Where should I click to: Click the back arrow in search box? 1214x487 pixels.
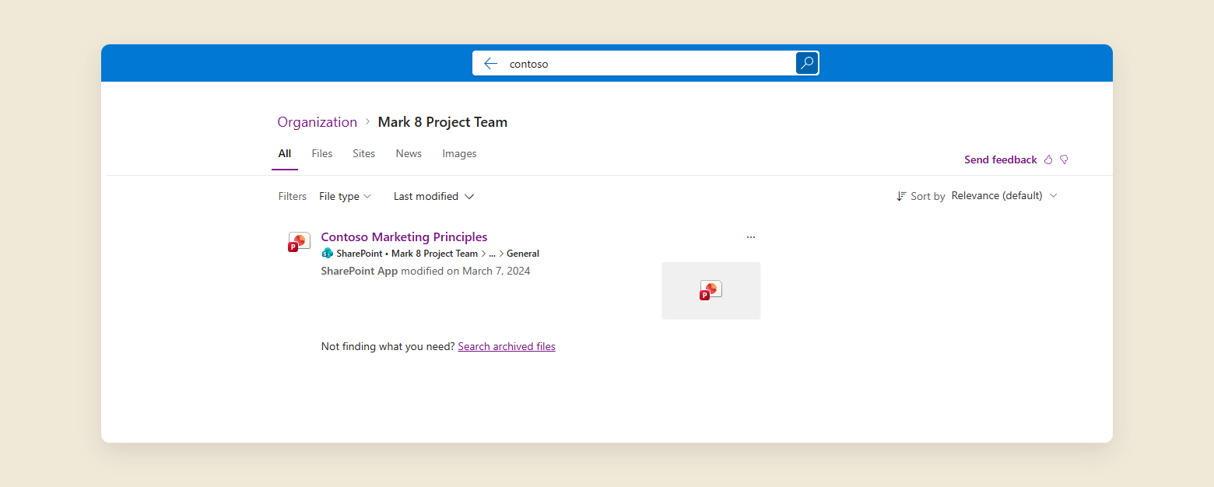click(x=490, y=64)
